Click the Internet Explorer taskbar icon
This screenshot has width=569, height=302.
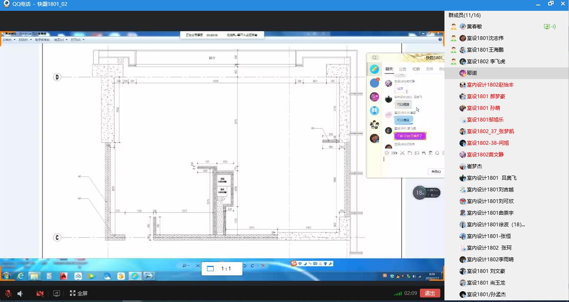coord(20,276)
